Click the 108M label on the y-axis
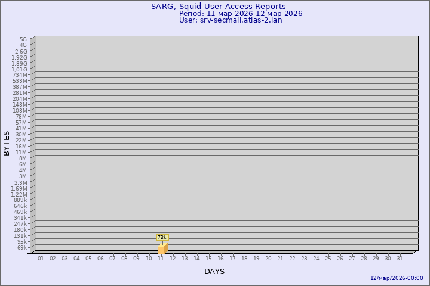The image size is (430, 286). point(20,111)
